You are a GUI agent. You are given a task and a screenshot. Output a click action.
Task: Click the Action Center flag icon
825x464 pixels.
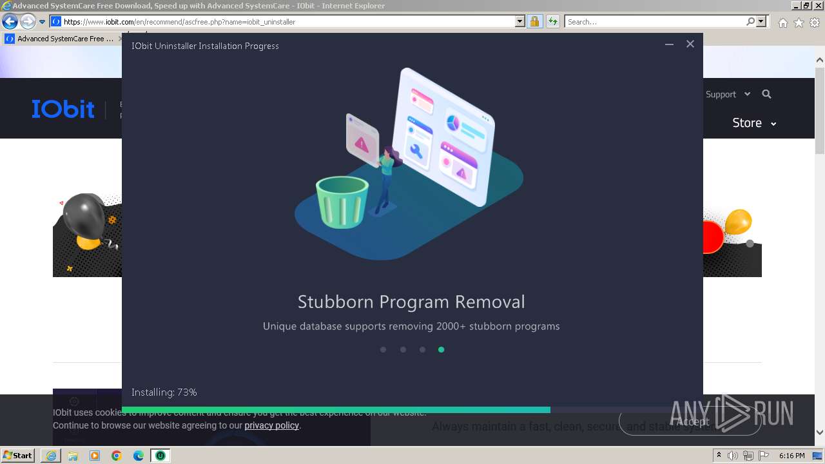pyautogui.click(x=762, y=456)
